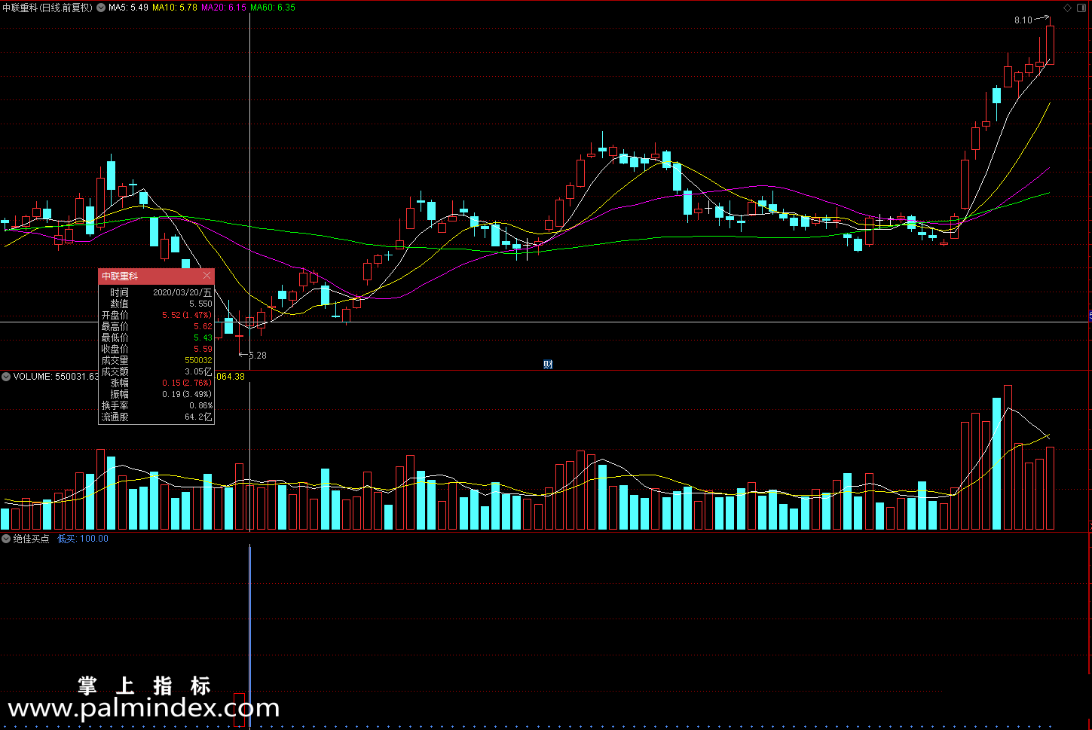Click the 最低价 5.43 value

point(203,338)
